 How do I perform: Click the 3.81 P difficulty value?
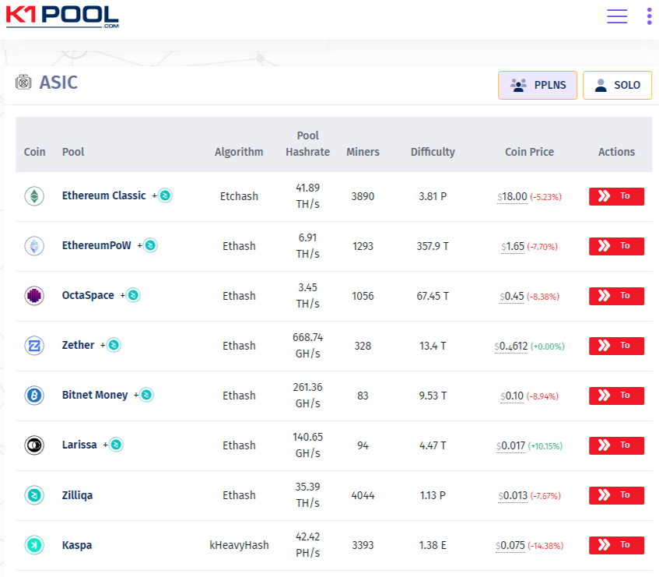coord(433,196)
